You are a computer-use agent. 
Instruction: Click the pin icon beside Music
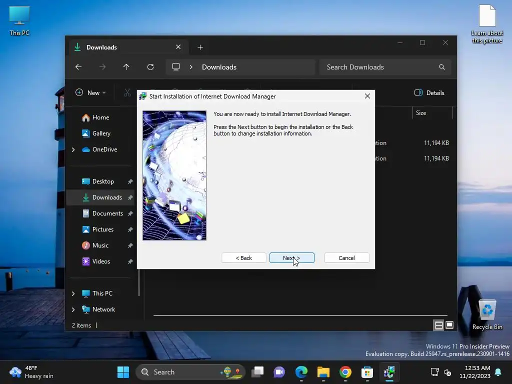click(130, 245)
